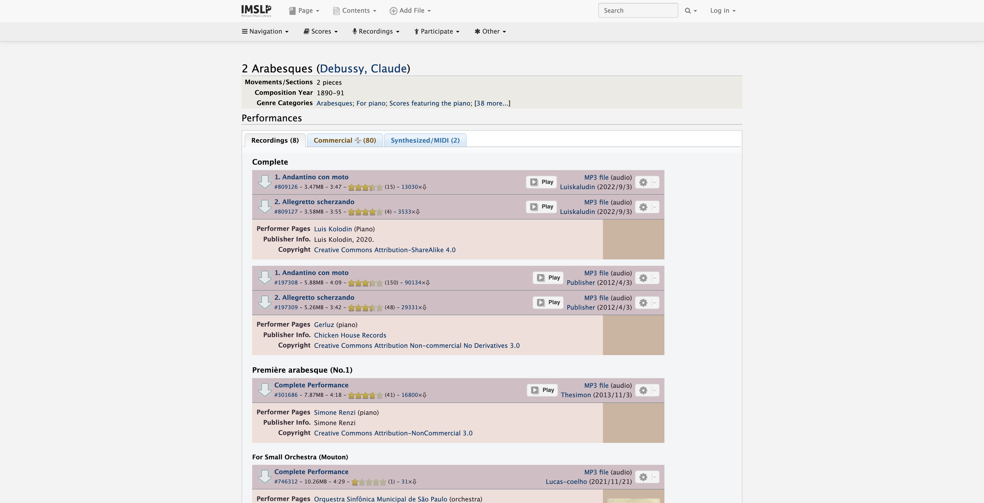Open gear options for file #809126
The image size is (984, 503).
pos(647,182)
